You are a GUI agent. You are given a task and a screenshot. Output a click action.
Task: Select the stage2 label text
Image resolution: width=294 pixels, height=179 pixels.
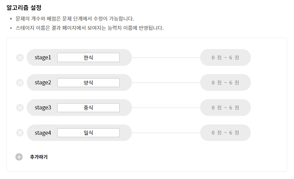(43, 83)
